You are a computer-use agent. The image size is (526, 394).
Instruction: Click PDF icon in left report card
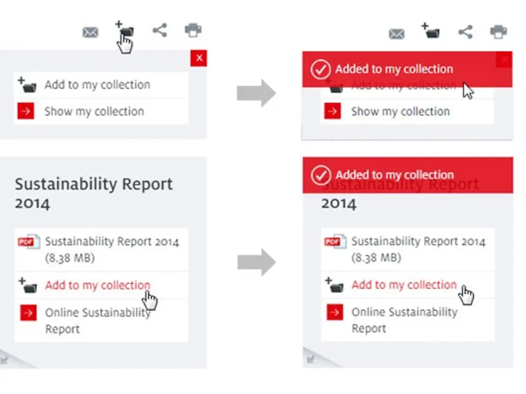point(29,242)
